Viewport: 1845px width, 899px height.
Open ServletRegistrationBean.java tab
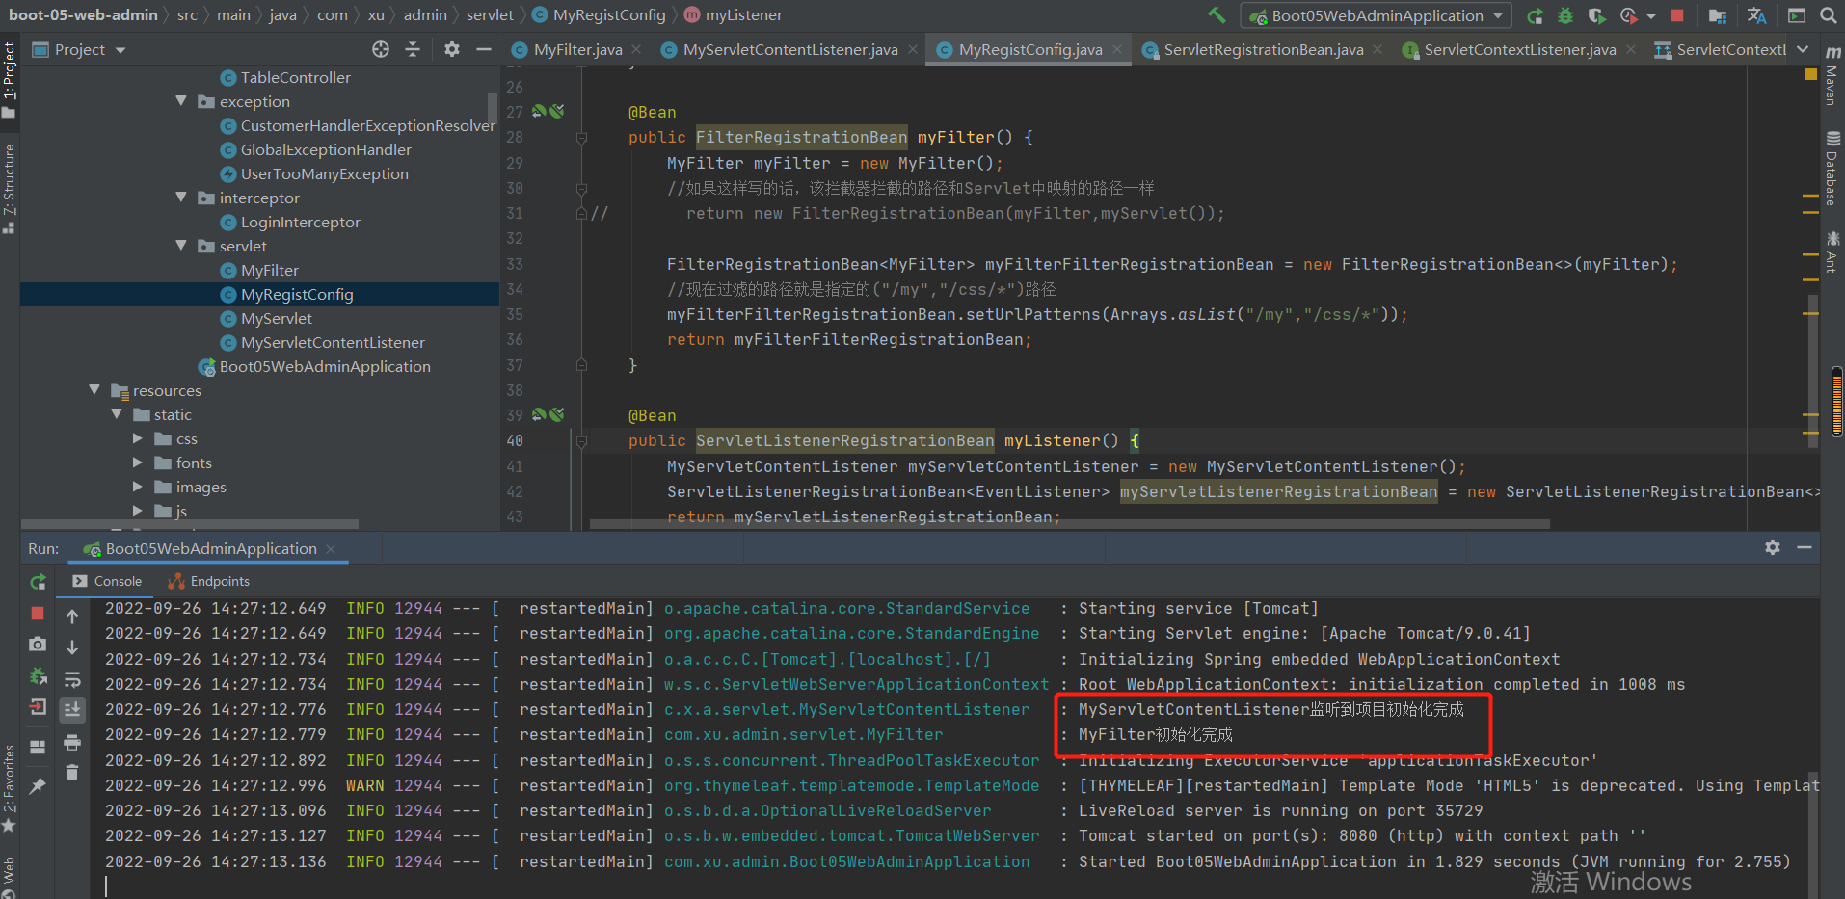[x=1263, y=49]
